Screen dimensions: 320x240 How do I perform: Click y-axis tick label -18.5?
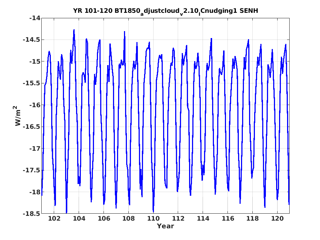click(x=31, y=213)
